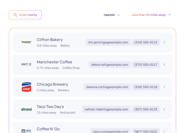Screen dimensions: 185x133
Task: Click the Scan nearby sparkle icon
Action: point(15,15)
